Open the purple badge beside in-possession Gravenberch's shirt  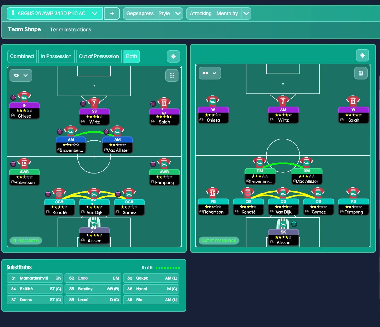point(60,132)
